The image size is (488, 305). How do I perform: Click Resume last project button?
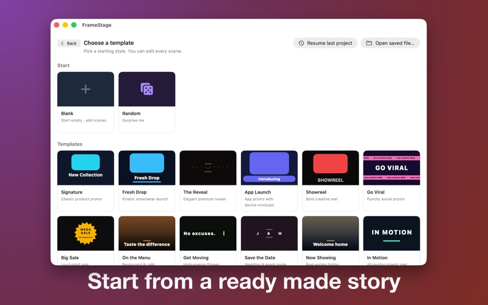pos(325,43)
